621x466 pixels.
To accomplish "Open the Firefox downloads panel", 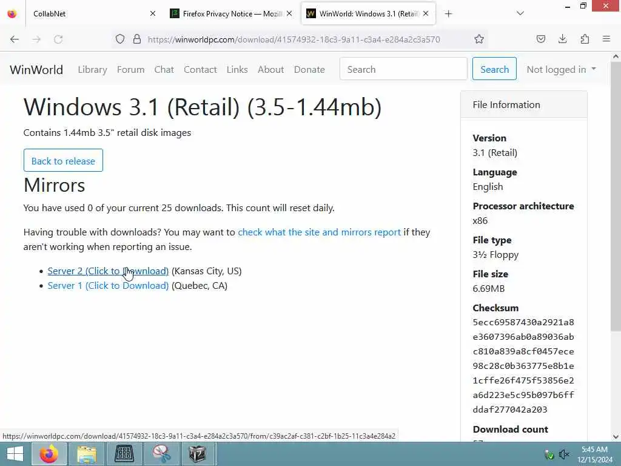I will pyautogui.click(x=562, y=39).
